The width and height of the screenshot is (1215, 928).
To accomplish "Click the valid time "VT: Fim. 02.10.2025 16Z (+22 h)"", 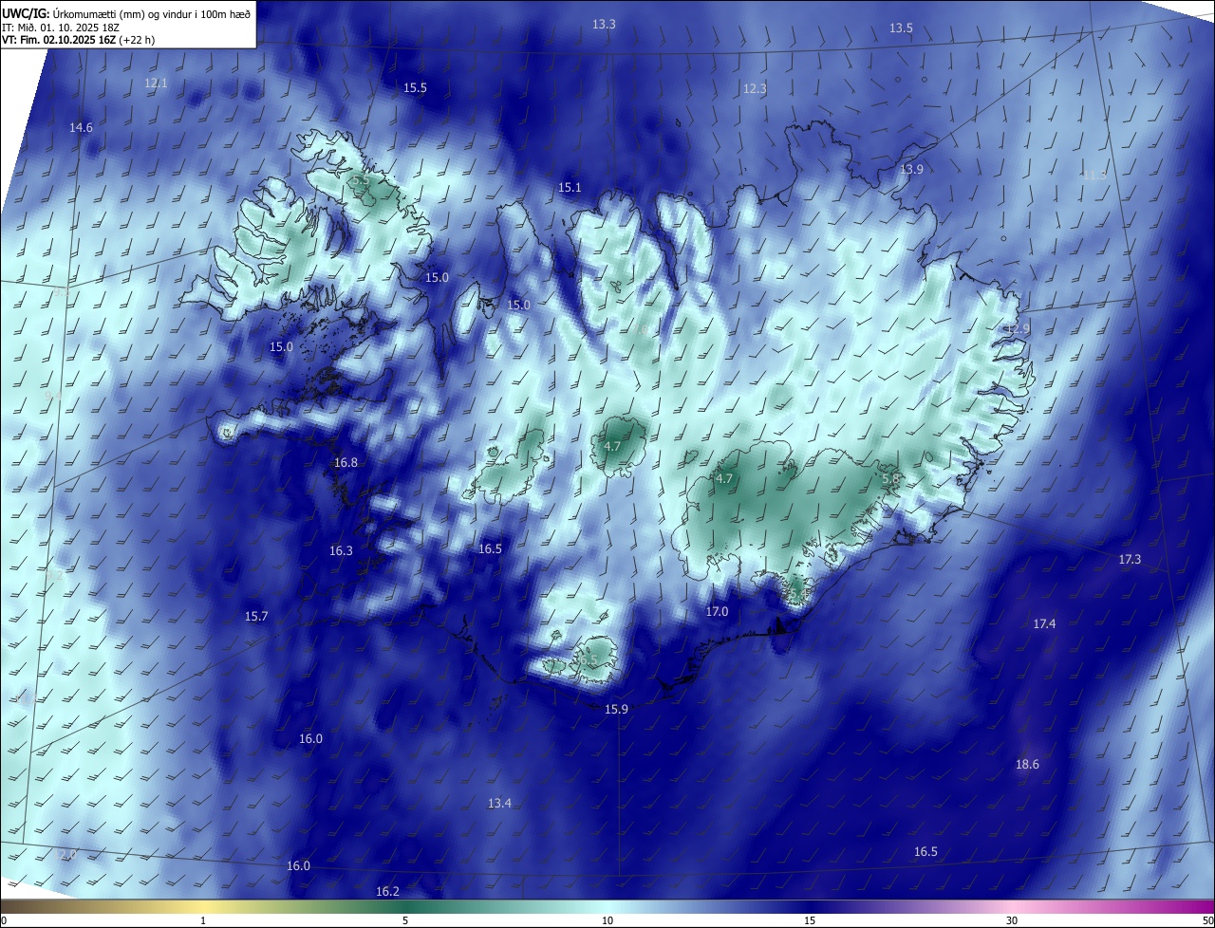I will [79, 40].
